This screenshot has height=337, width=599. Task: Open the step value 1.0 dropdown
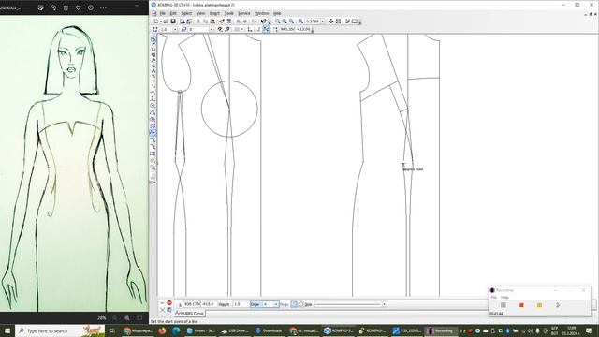(x=175, y=29)
